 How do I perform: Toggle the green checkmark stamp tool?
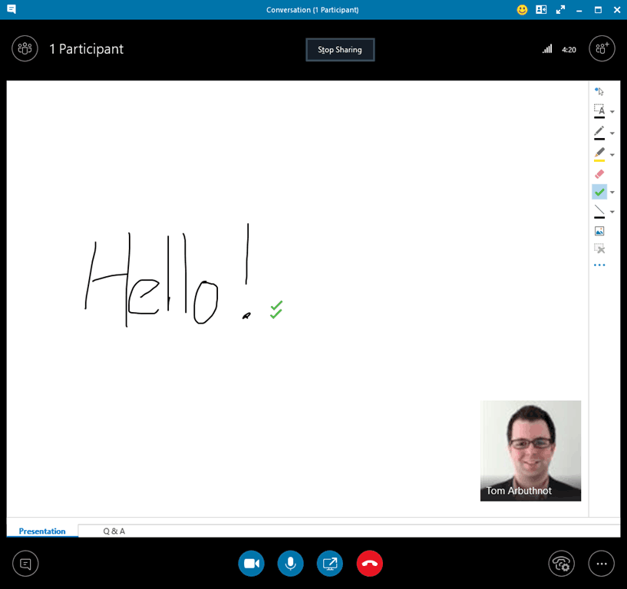click(599, 192)
